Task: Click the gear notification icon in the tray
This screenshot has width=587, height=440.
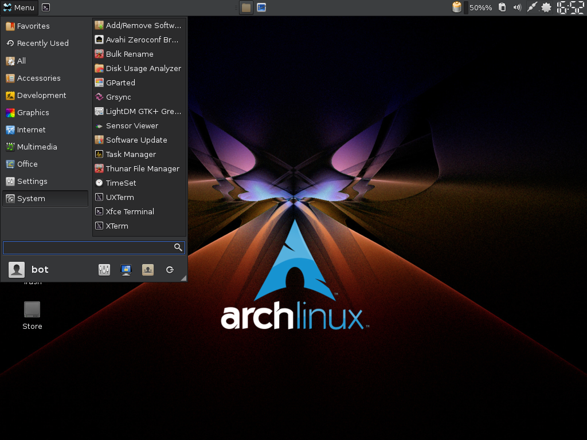Action: click(x=546, y=7)
